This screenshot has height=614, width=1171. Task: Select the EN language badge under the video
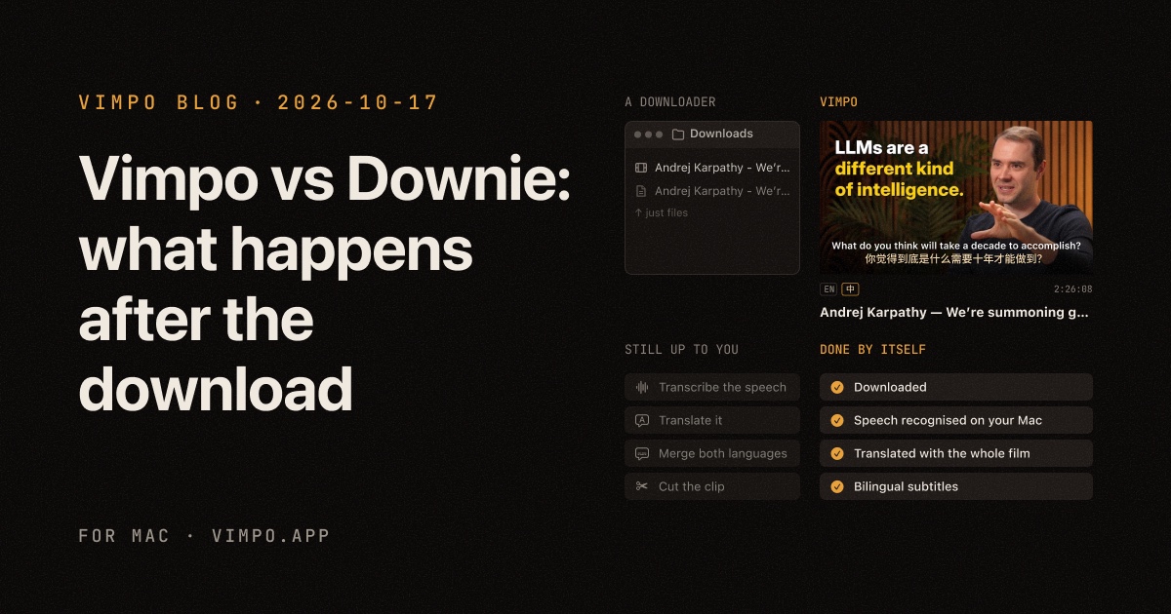(x=829, y=289)
